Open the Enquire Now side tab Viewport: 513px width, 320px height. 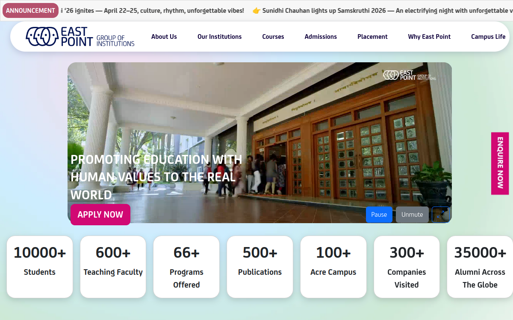(x=500, y=163)
